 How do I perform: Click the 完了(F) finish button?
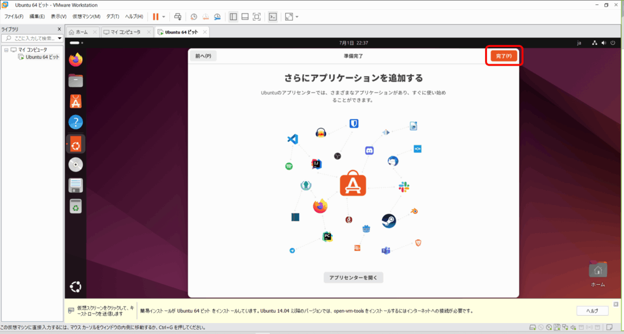(x=503, y=56)
